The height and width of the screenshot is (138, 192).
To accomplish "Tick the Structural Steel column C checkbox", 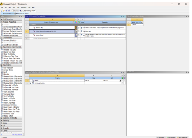I will point(79,35).
